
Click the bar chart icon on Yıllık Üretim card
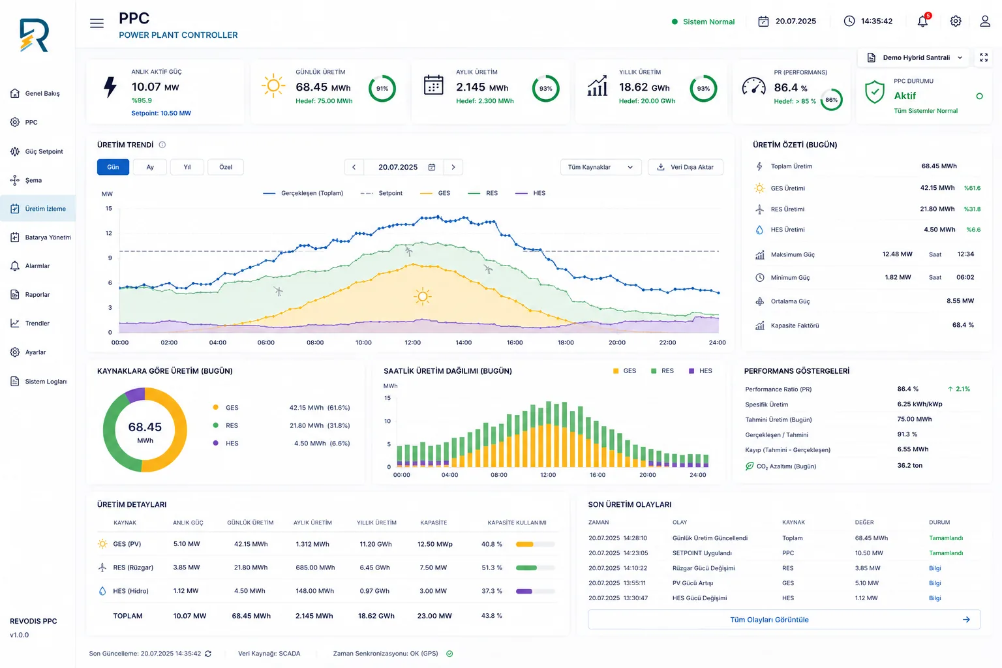click(x=598, y=85)
